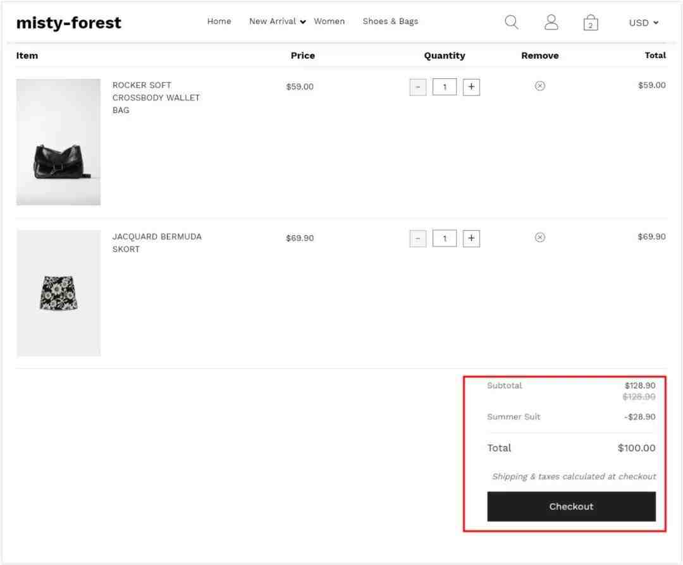Click the floral skort product thumbnail

pos(58,293)
